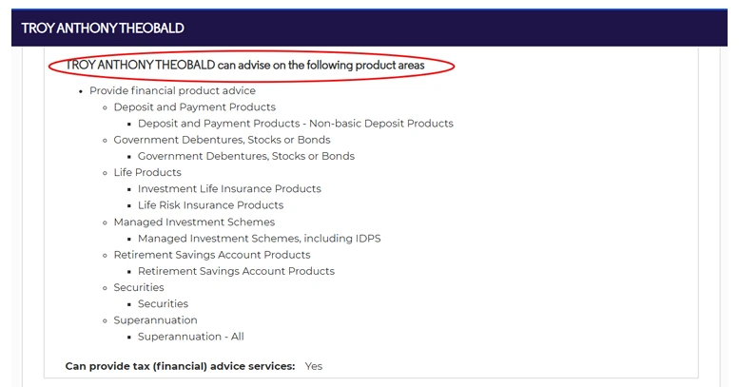Click 'Can provide tax (financial) advice services' label
The height and width of the screenshot is (387, 739).
[180, 366]
